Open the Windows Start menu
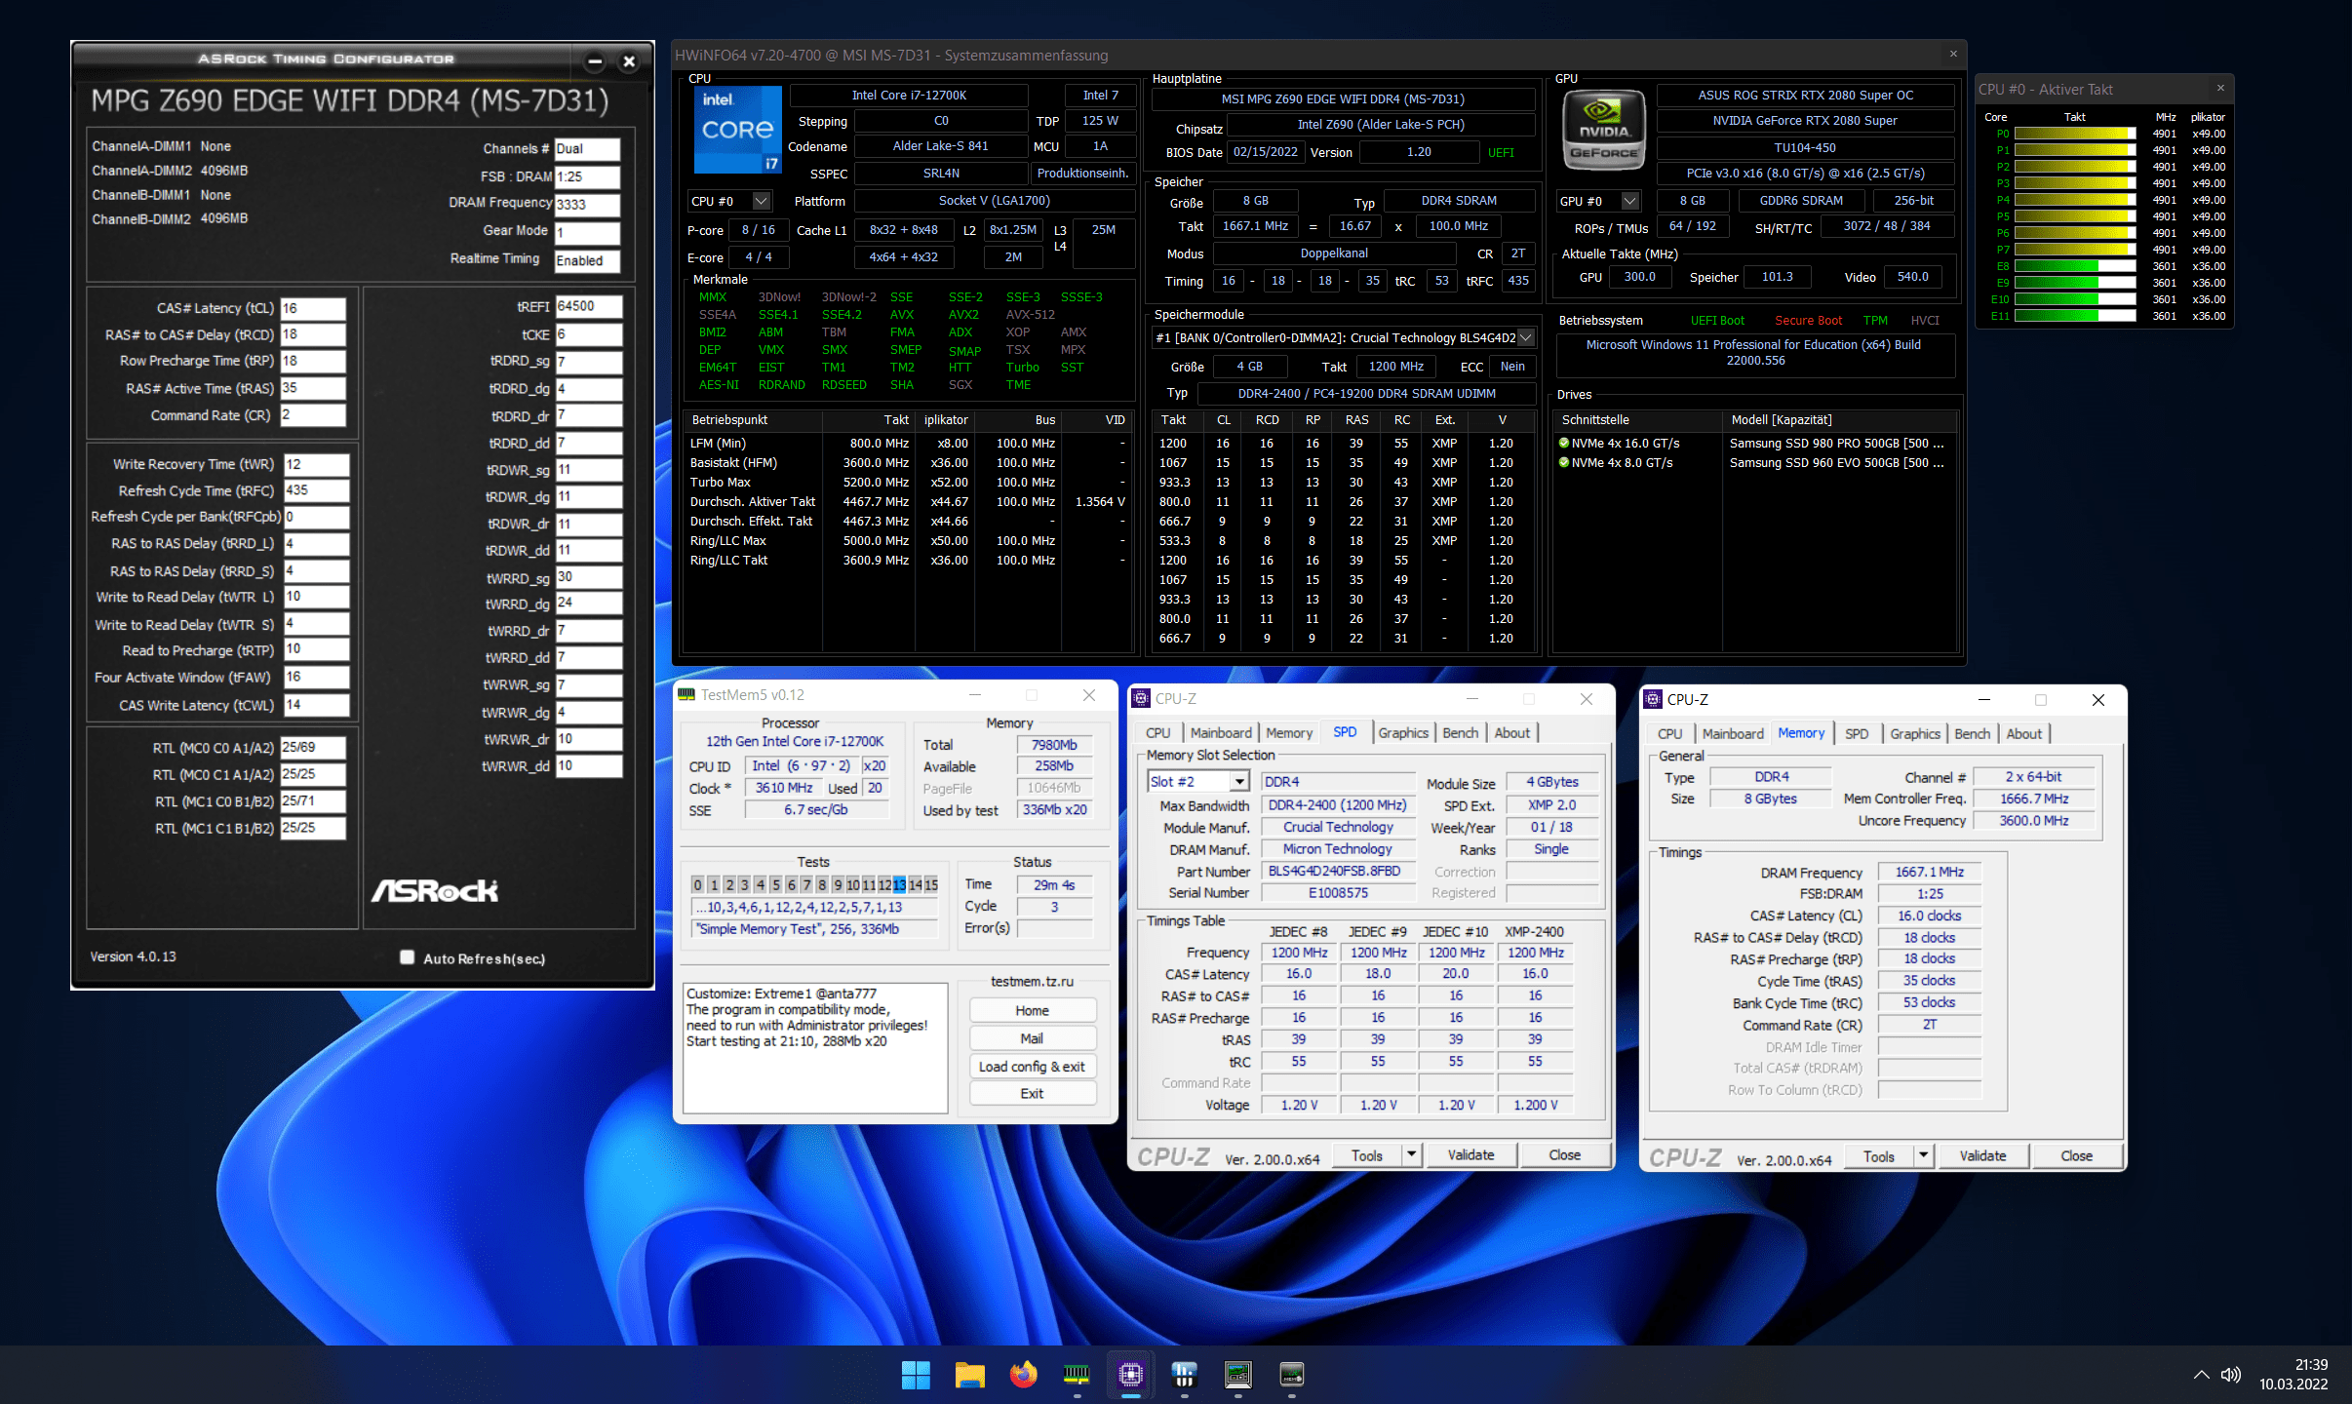2352x1404 pixels. coord(916,1375)
